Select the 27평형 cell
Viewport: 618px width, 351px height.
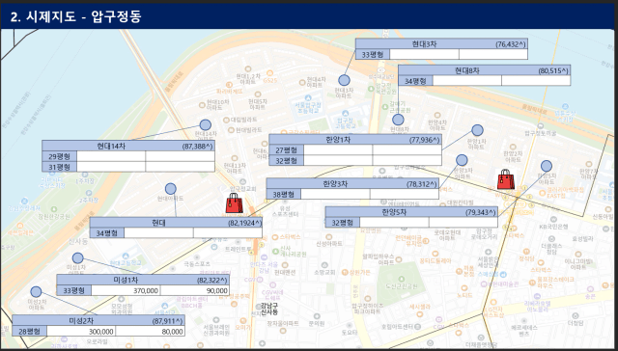(287, 149)
